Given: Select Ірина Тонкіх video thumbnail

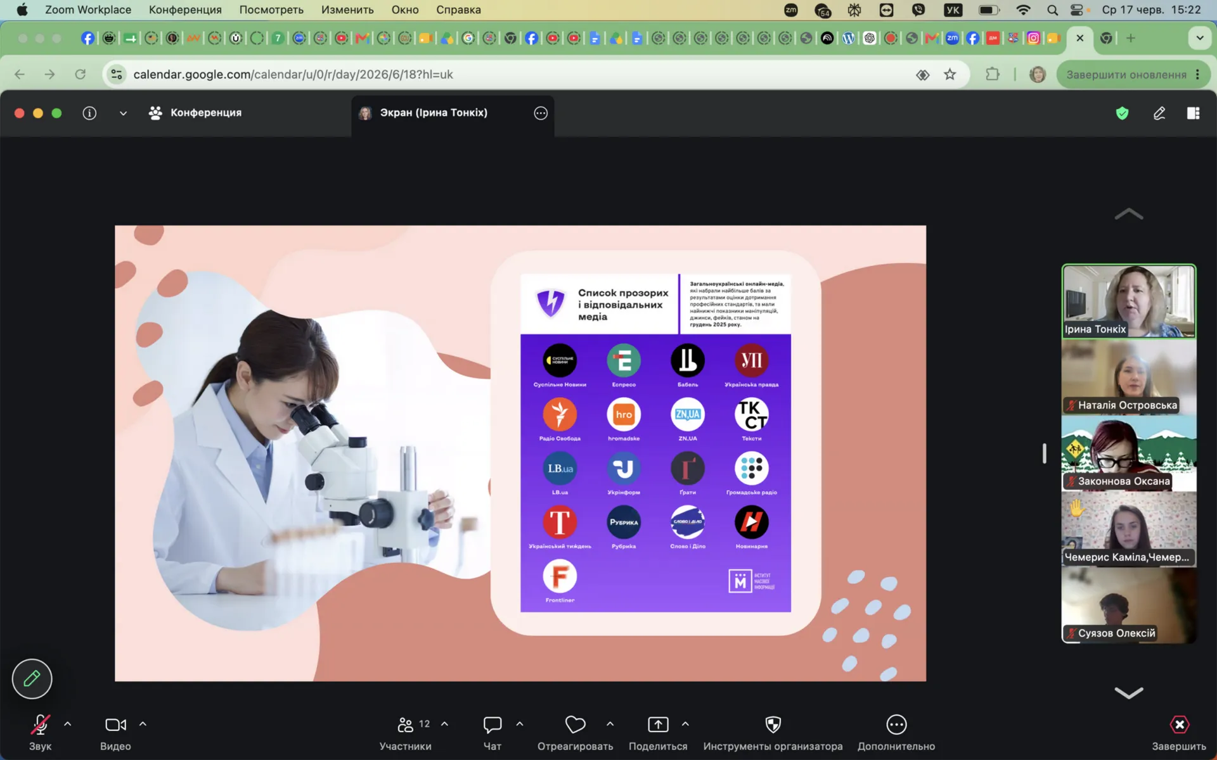Looking at the screenshot, I should (x=1129, y=301).
